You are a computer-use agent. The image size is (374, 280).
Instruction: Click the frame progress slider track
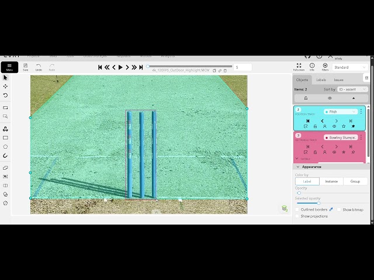tap(189, 66)
